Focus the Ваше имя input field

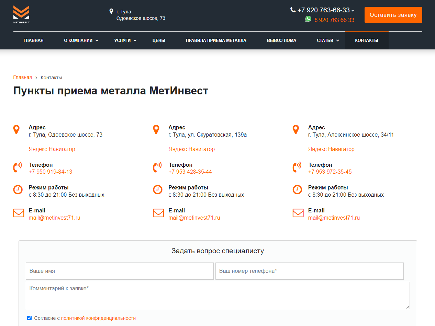pos(120,271)
